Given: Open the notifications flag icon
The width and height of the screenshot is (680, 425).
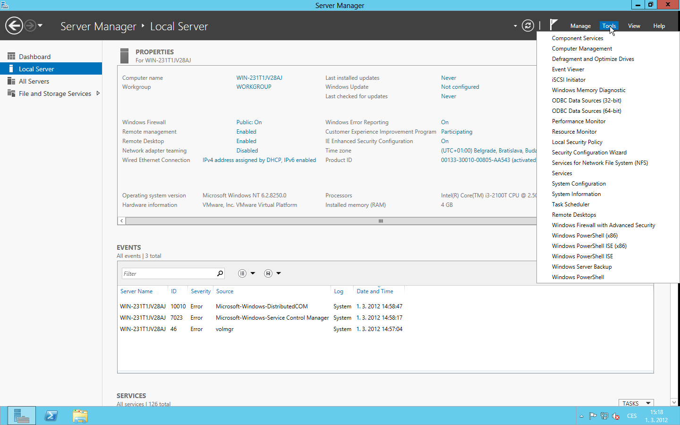Looking at the screenshot, I should coord(553,25).
